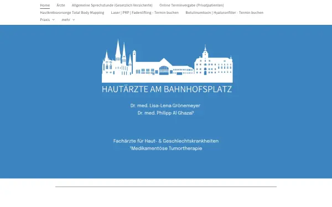Click the HAUTÄRZTE AM BAHNHOFSPLATZ heading
The image size is (332, 207).
(167, 89)
